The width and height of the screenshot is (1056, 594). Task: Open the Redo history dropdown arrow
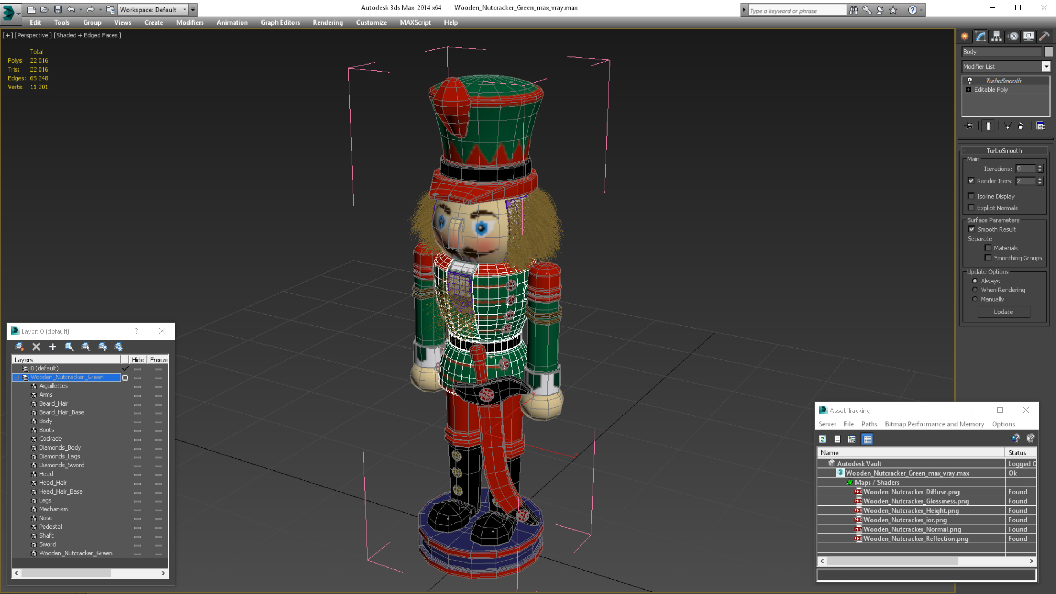point(100,9)
